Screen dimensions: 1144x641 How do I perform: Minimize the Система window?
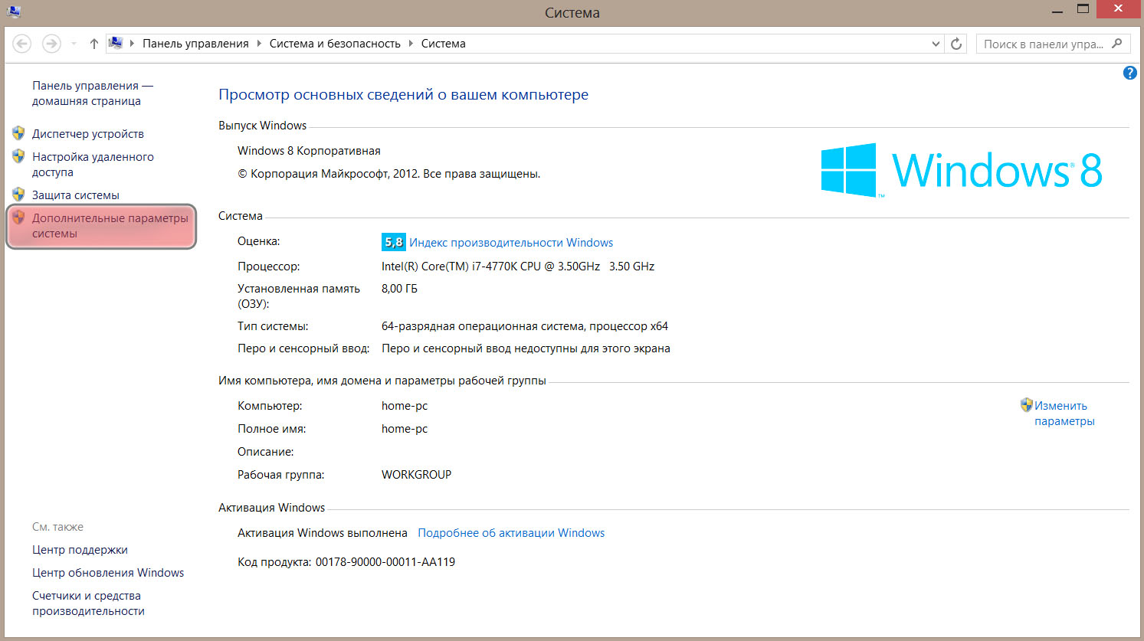click(x=1057, y=11)
